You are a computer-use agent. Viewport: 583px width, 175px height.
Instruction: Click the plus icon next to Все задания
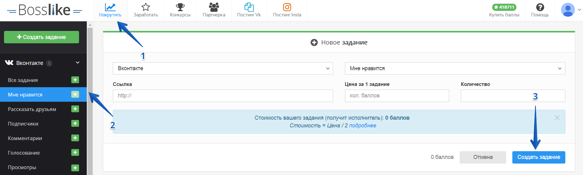click(75, 80)
